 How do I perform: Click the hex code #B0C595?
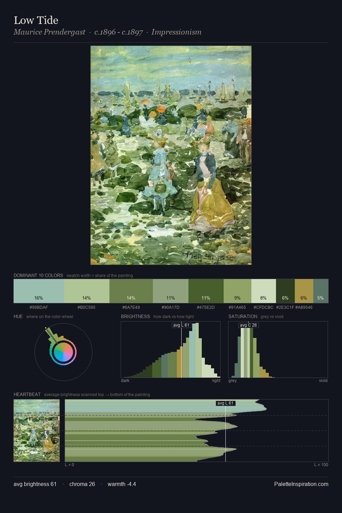(87, 307)
